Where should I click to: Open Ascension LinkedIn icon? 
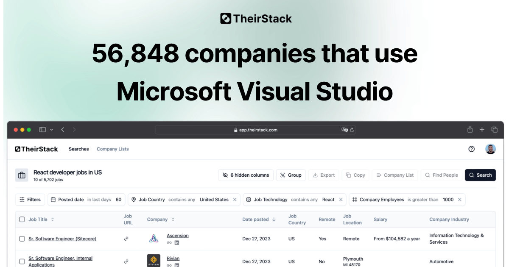177,243
